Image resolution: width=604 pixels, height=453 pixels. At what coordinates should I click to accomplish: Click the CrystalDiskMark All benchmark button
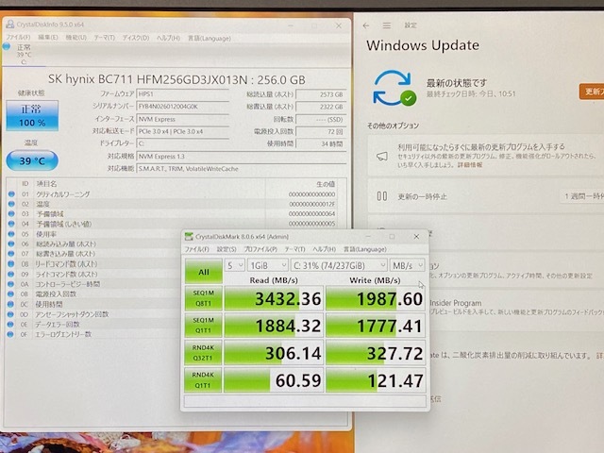204,272
